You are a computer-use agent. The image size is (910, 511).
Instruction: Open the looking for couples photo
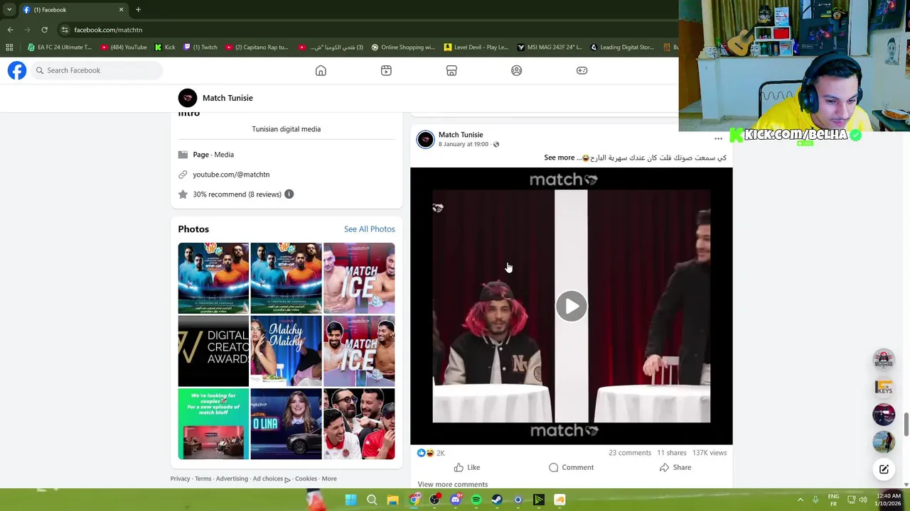(213, 424)
